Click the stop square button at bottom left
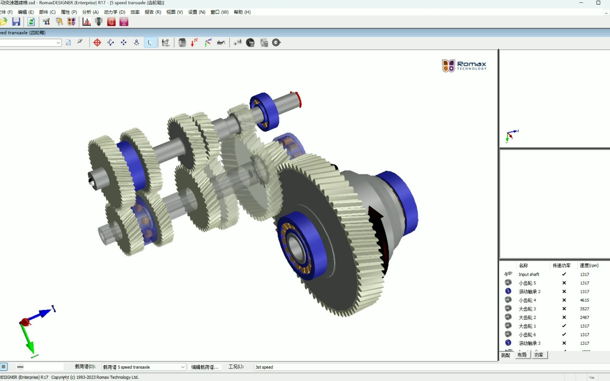The image size is (610, 381). tap(4, 367)
